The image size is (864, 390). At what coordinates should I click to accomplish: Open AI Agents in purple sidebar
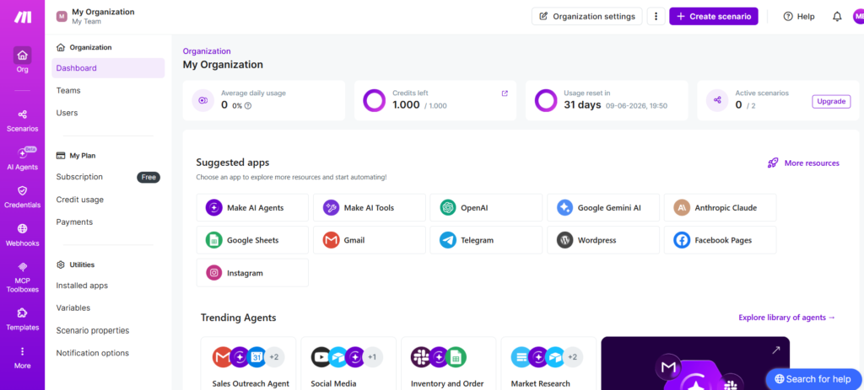pyautogui.click(x=23, y=159)
